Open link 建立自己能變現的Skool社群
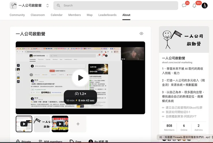The image size is (213, 143). click(184, 108)
